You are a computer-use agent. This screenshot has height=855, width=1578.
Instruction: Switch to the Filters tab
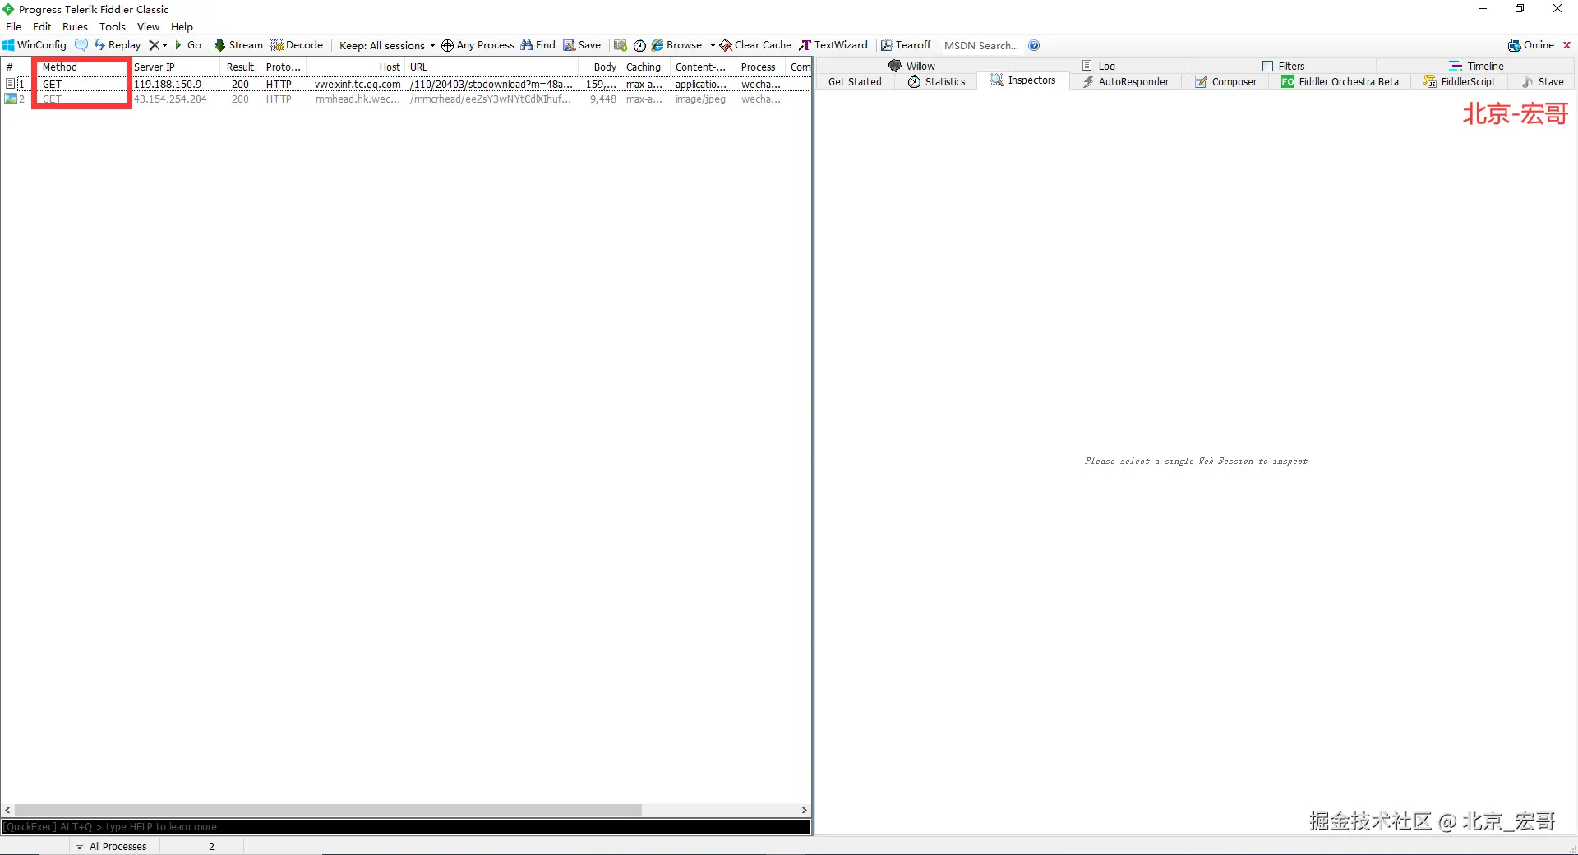tap(1284, 66)
